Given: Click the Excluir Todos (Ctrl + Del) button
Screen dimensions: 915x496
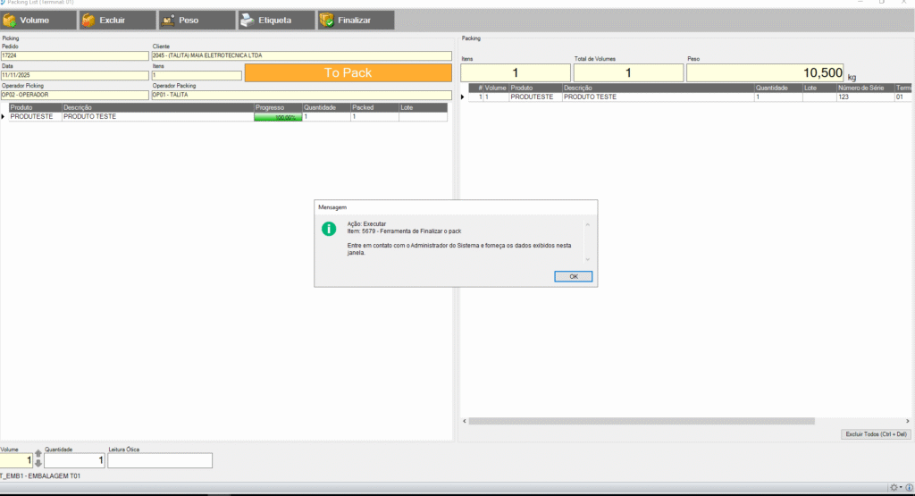Looking at the screenshot, I should coord(877,434).
